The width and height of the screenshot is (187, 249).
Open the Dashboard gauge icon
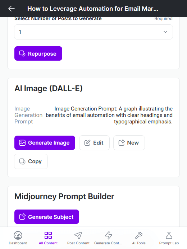pos(18,235)
